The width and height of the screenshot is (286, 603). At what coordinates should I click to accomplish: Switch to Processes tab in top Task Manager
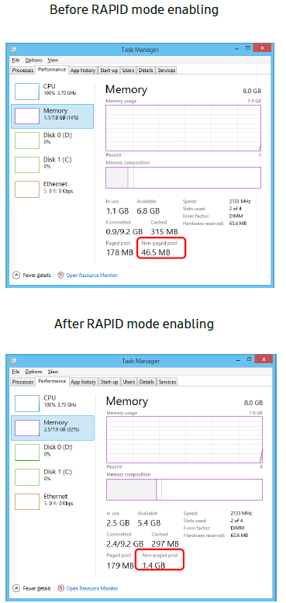pos(22,71)
